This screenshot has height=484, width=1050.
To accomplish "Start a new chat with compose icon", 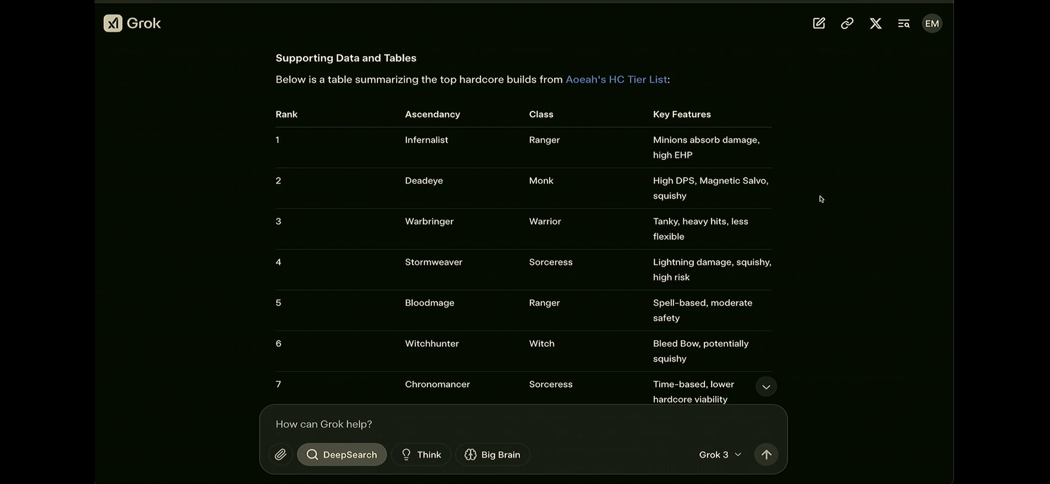I will [x=819, y=23].
